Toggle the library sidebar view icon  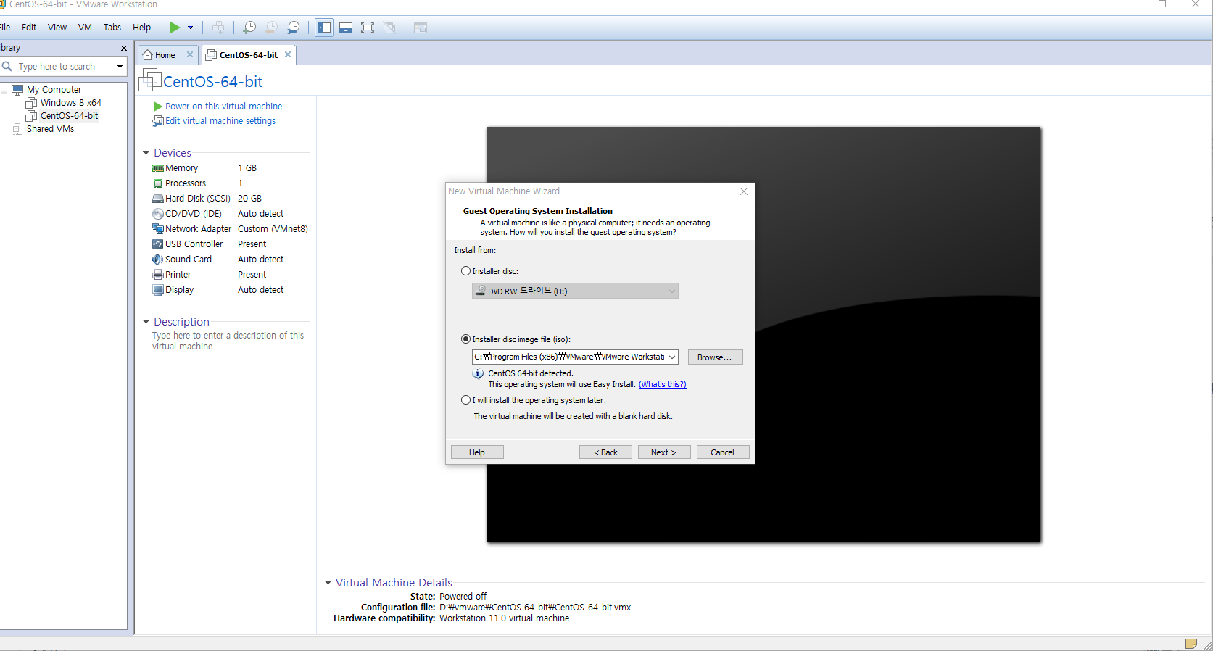[324, 28]
